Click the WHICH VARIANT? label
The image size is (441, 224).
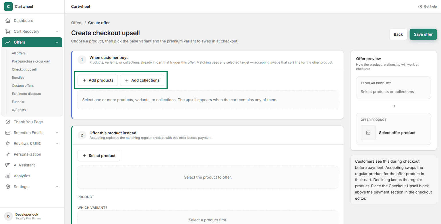[x=92, y=208]
